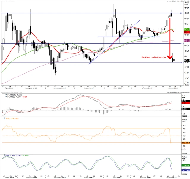The width and height of the screenshot is (190, 179).
Task: Click the black 80,2 last price tag
Action: [187, 60]
